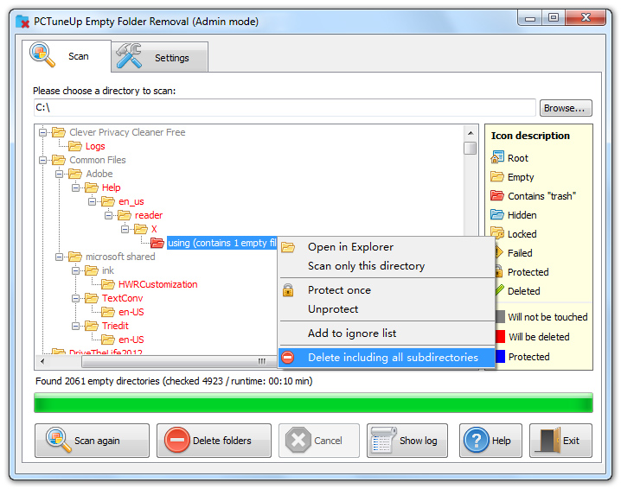Image resolution: width=621 pixels, height=489 pixels.
Task: Select the Logs folder row
Action: [95, 146]
